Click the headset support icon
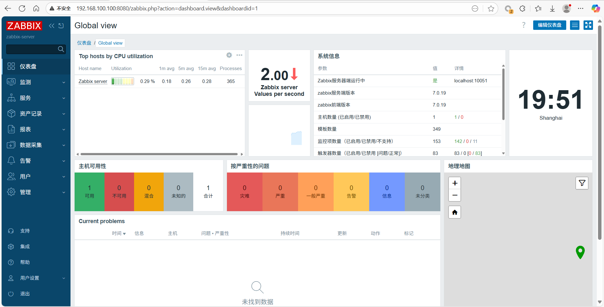Image resolution: width=604 pixels, height=307 pixels. point(11,231)
